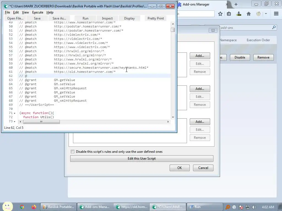Click the browser search box

pyautogui.click(x=196, y=14)
